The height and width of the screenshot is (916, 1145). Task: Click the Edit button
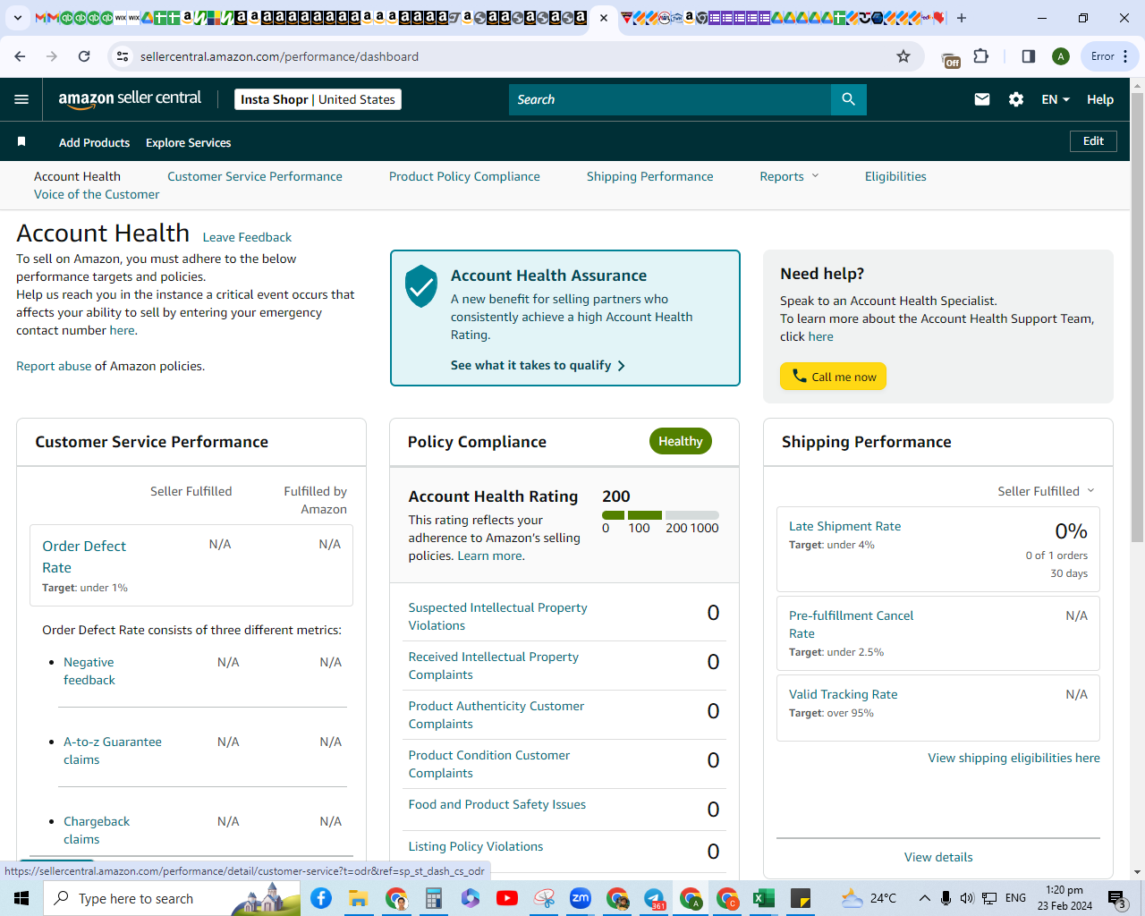tap(1093, 141)
